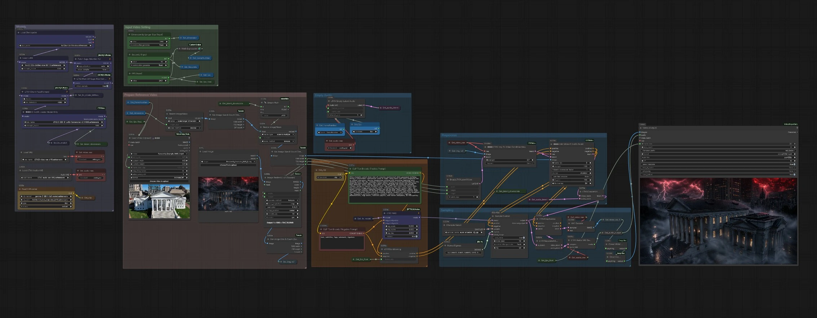Viewport: 817px width, 318px height.
Task: Click right arrow to increase noise_seed in SamplerCustom
Action: tap(524, 241)
